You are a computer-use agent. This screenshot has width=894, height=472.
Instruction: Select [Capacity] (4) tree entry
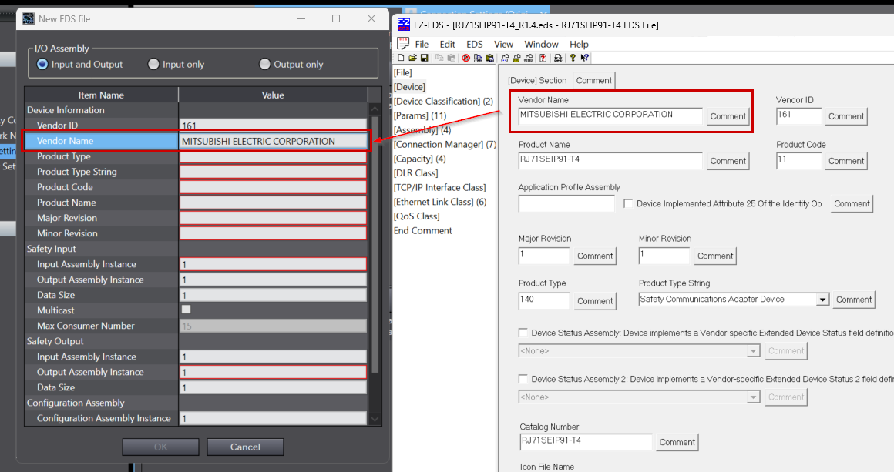pos(419,159)
